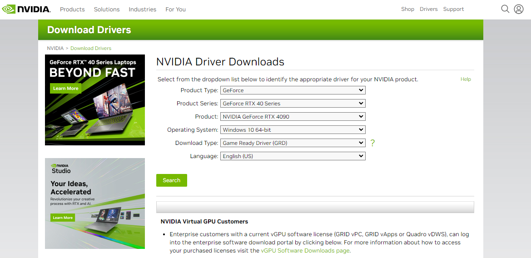Go to Support in top navigation
The height and width of the screenshot is (258, 531).
(x=453, y=9)
